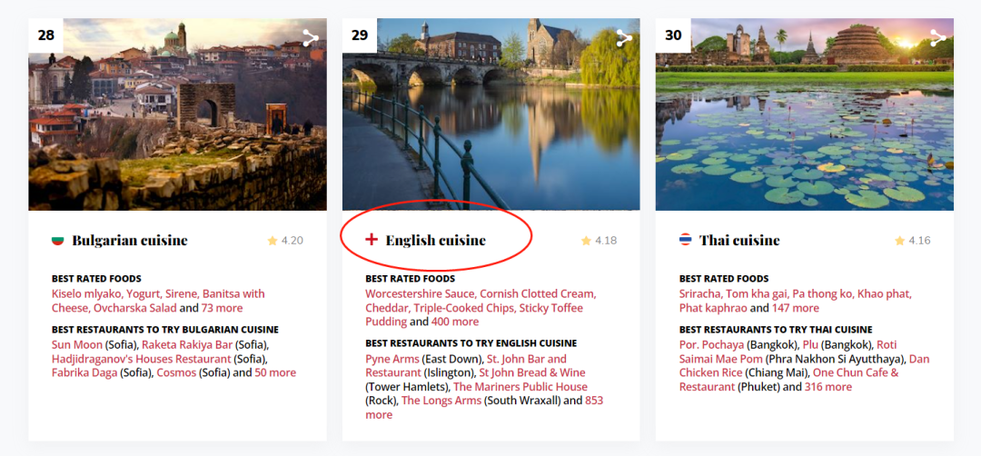
Task: Open the Por. Pochaya restaurant link
Action: click(711, 345)
